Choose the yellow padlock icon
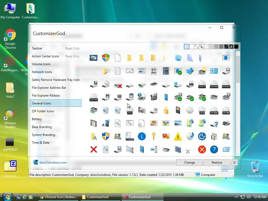Screen dimensions: 268x201 (x=166, y=110)
